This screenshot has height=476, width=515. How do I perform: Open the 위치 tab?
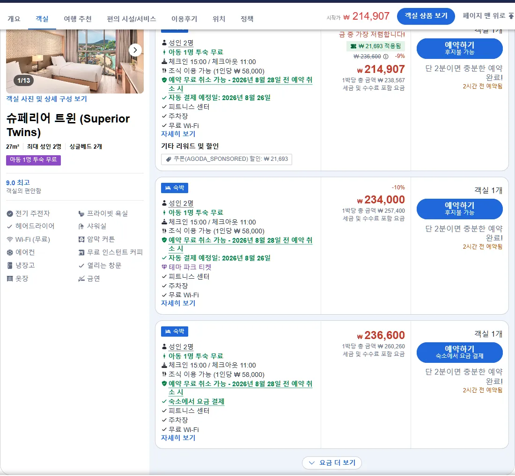[x=219, y=19]
